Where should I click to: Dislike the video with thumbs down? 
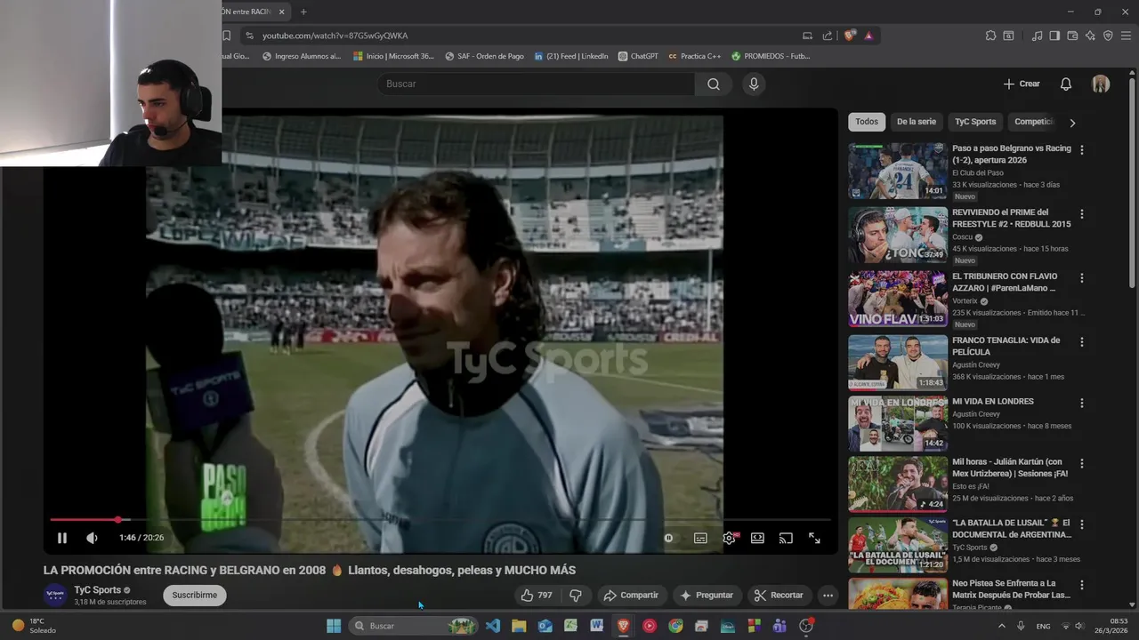pyautogui.click(x=576, y=596)
